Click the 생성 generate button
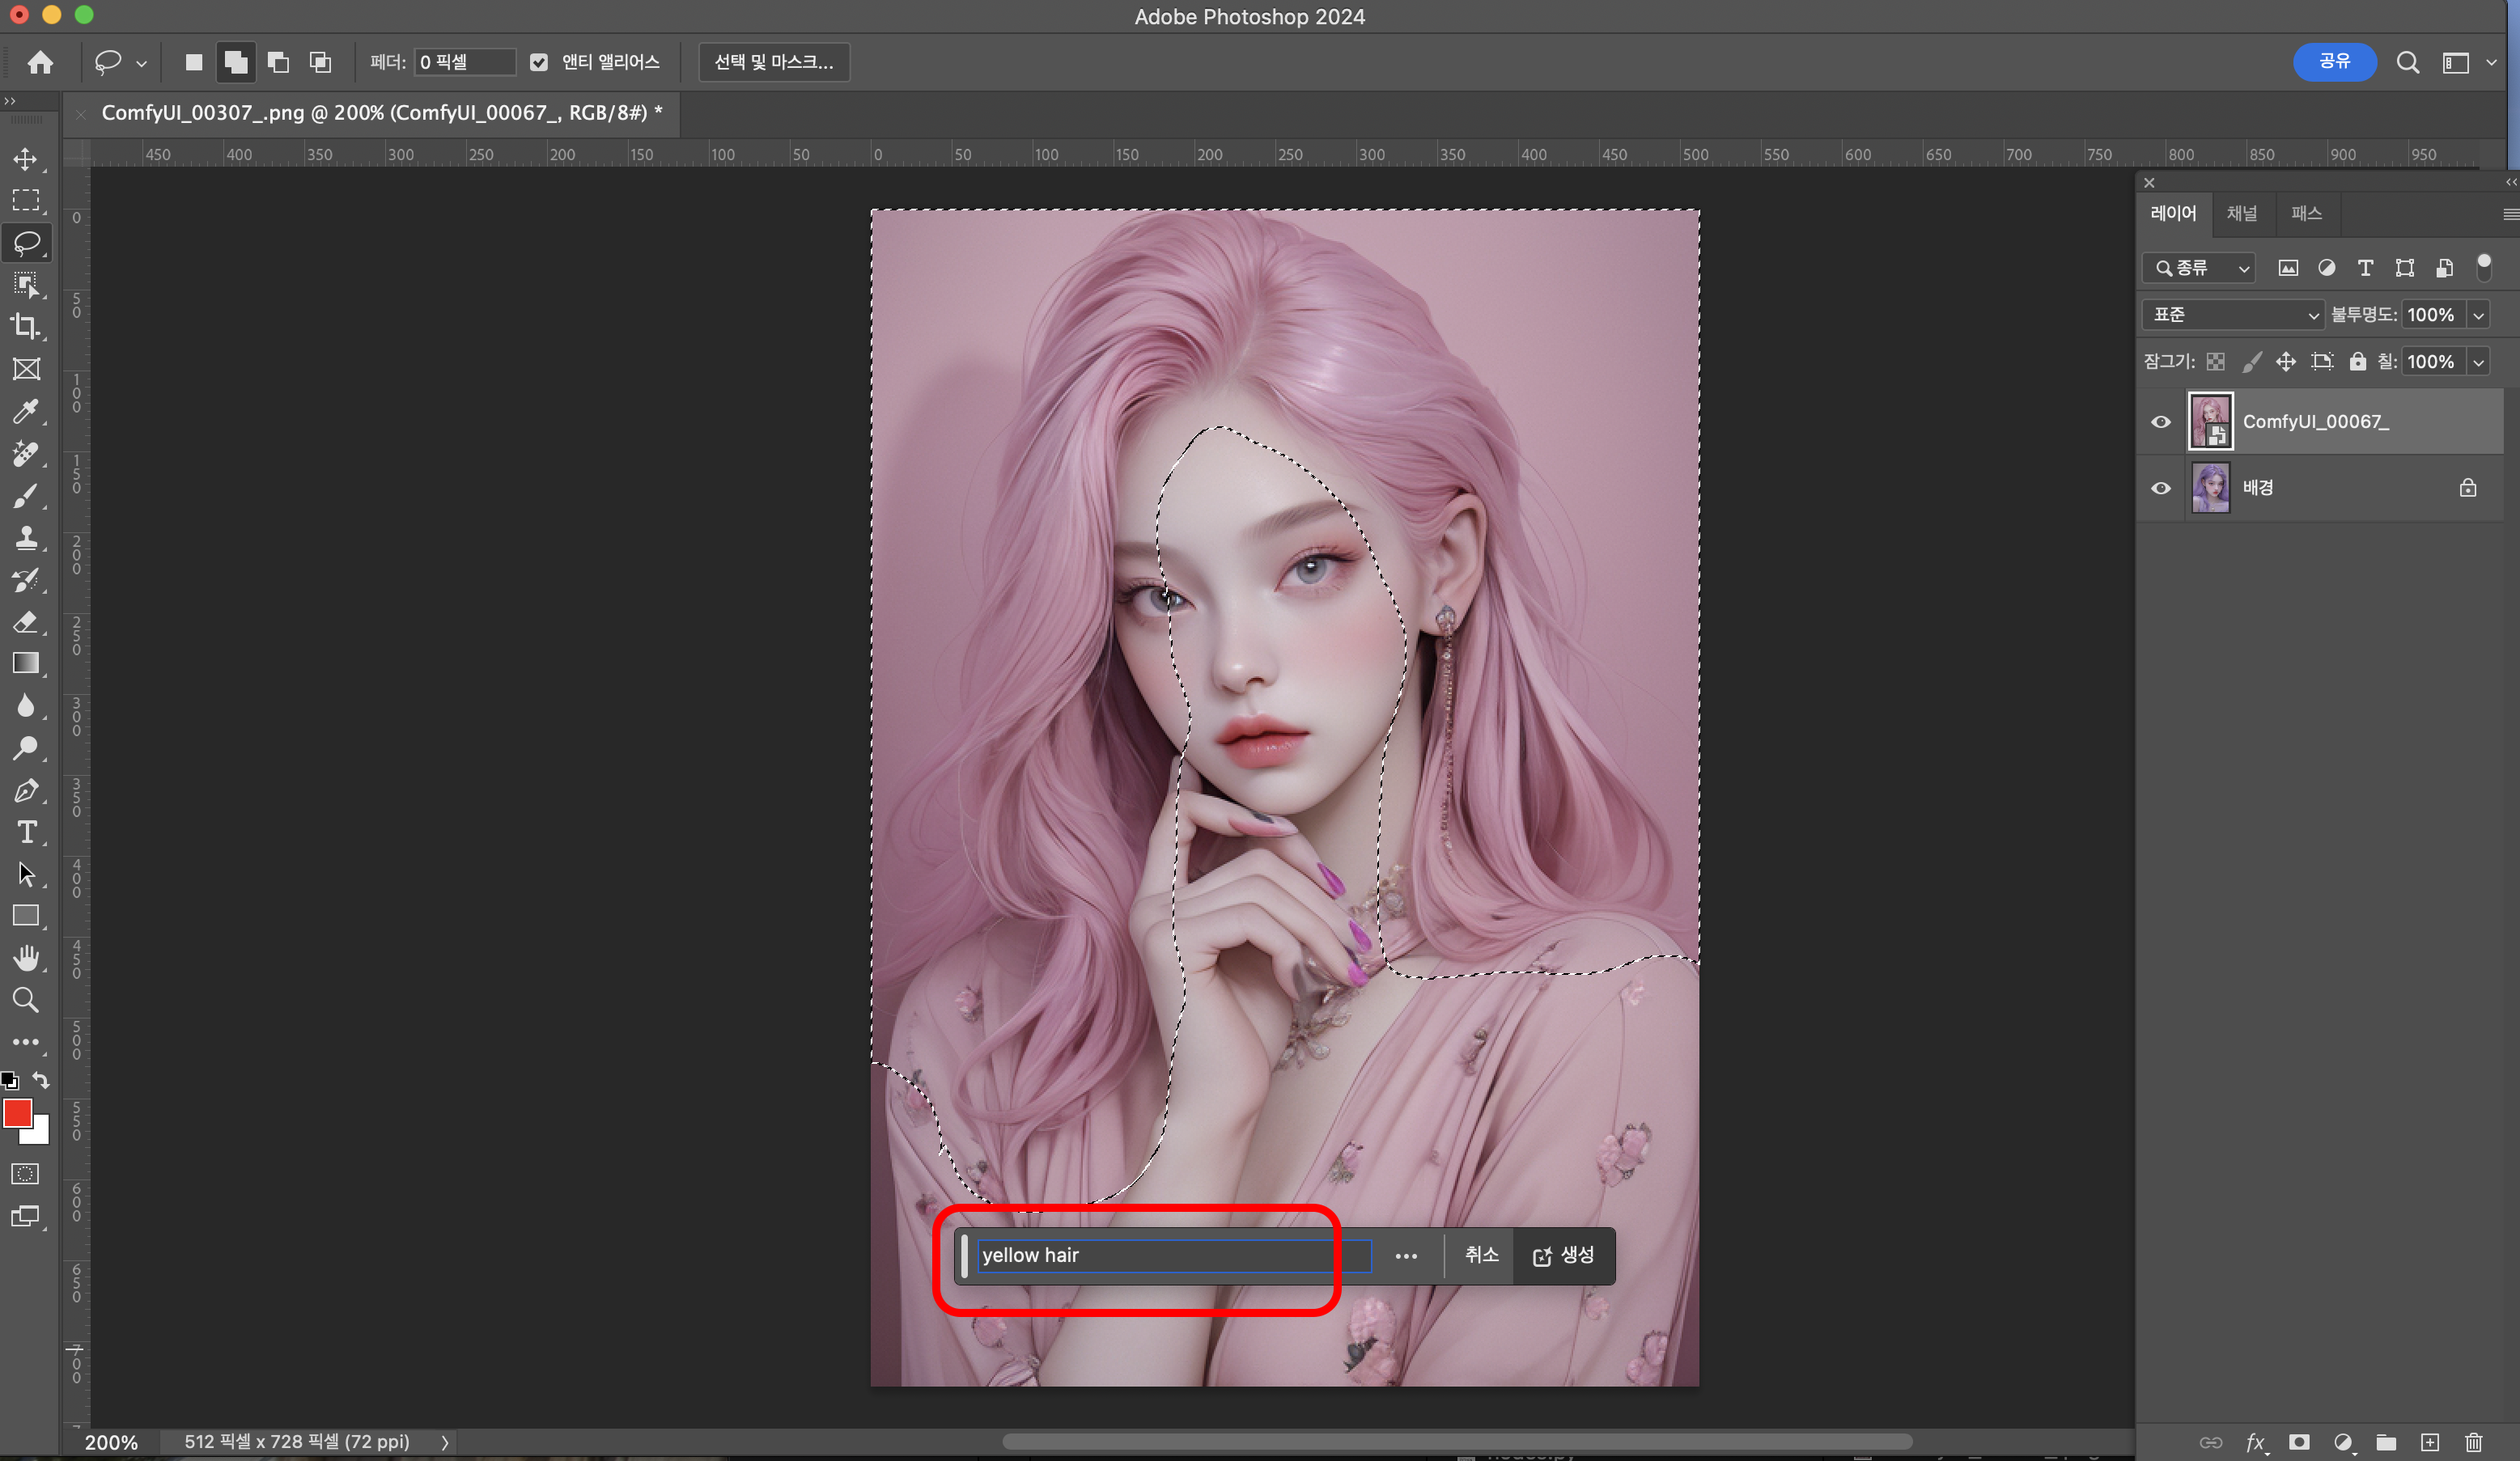Screen dimensions: 2520x1461 tap(1563, 1256)
